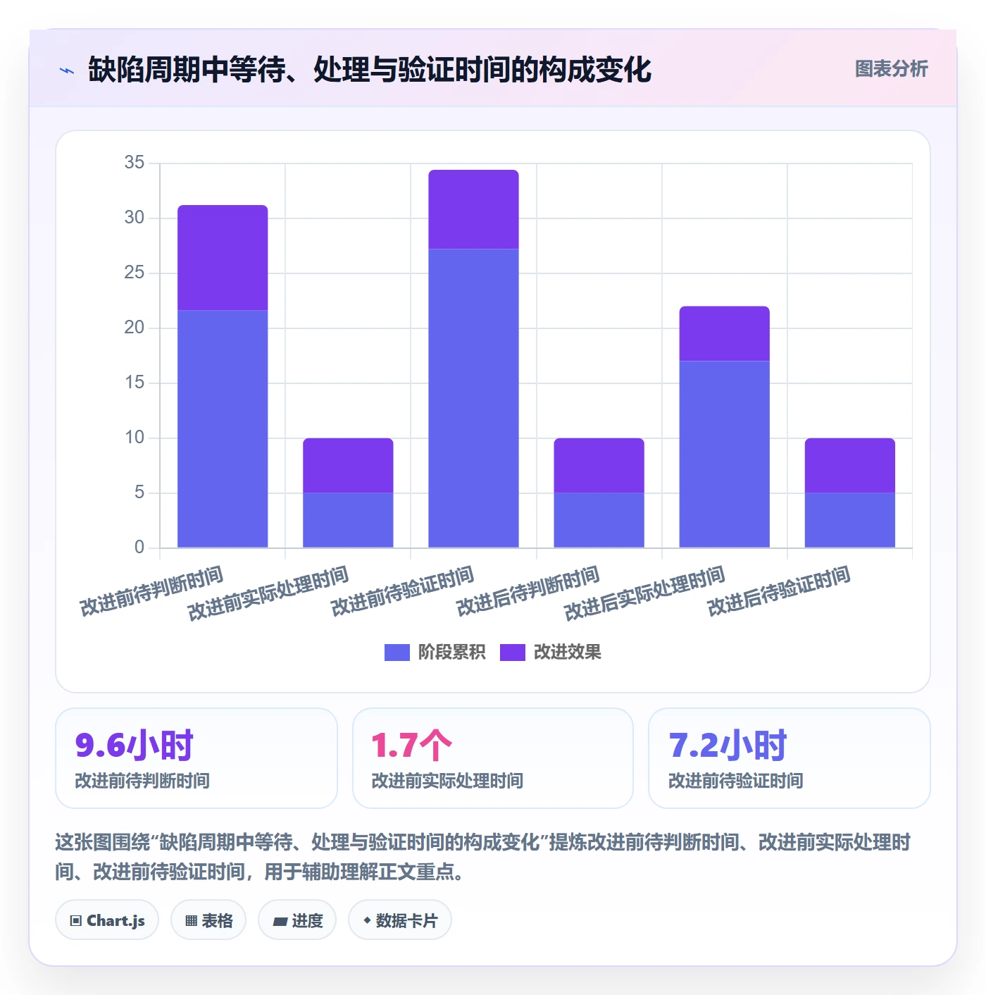
Task: Click the 图表分析 label in header
Action: tap(891, 69)
